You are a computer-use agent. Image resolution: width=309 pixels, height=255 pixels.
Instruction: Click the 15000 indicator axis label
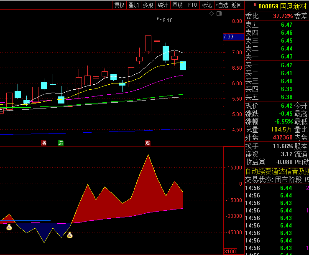click(x=235, y=168)
